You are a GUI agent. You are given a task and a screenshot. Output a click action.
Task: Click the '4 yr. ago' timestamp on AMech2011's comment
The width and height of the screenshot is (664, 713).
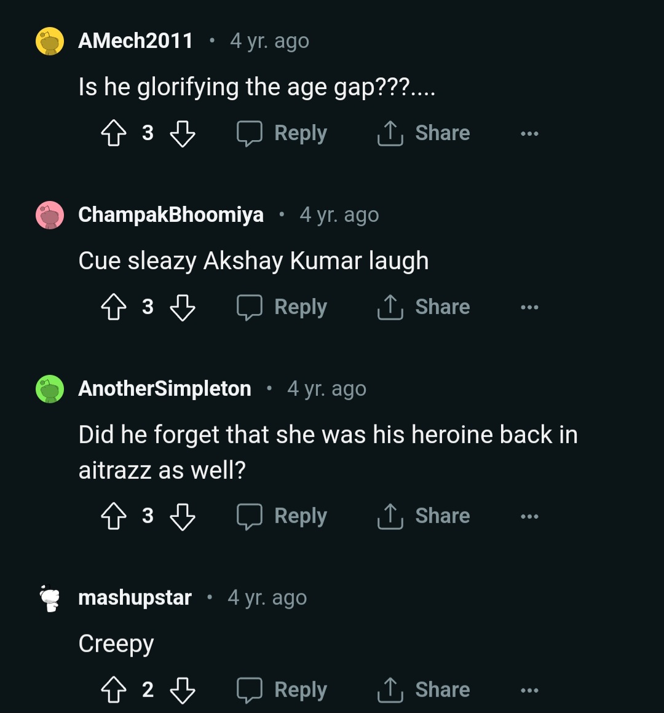click(x=269, y=41)
